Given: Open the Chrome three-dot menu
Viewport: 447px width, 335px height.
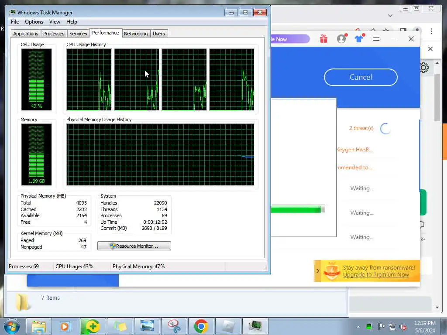Looking at the screenshot, I should pos(431,31).
